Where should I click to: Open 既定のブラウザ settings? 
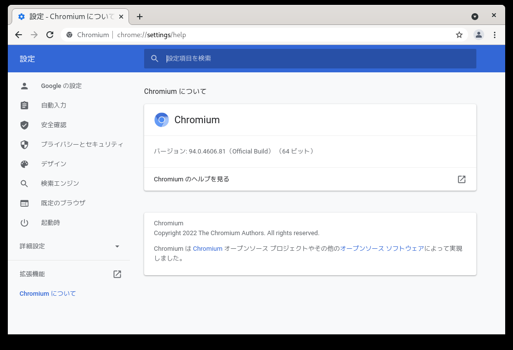click(63, 203)
